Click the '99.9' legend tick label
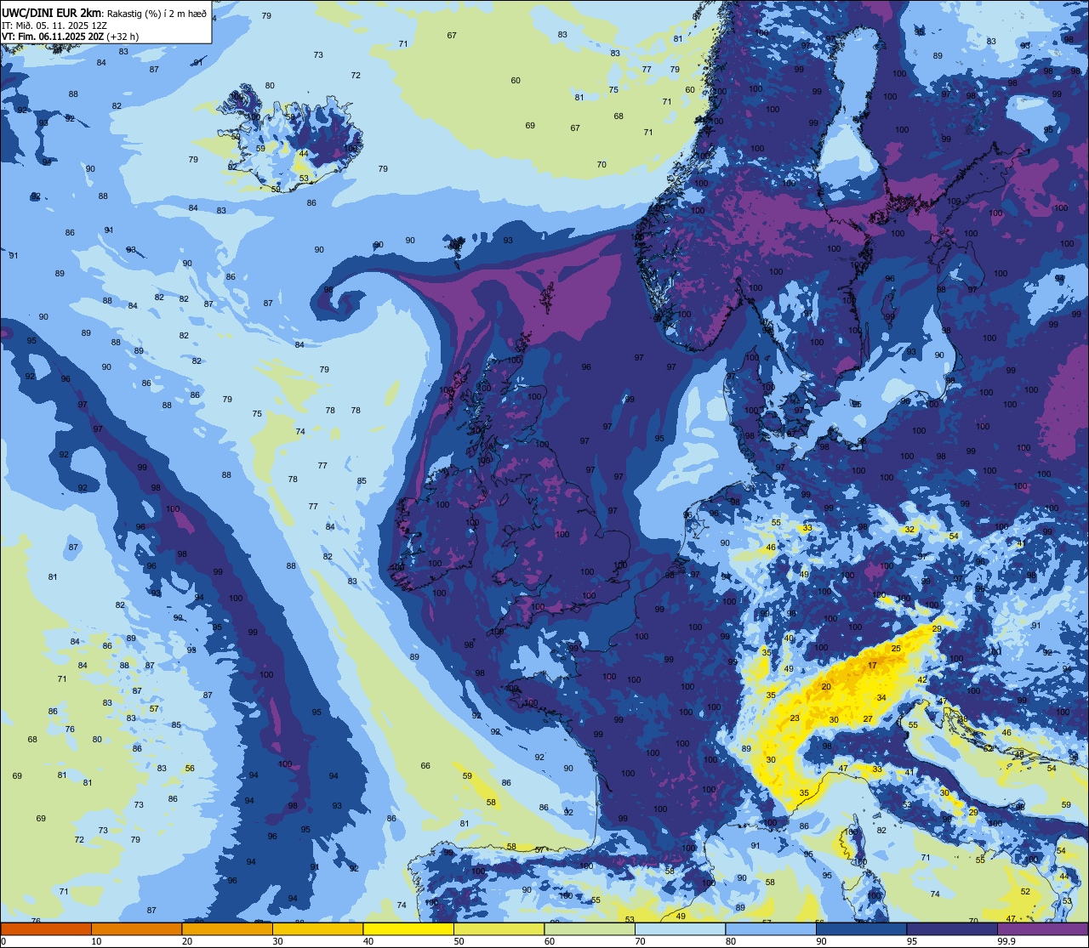Screen dimensions: 1089x948 1006,941
